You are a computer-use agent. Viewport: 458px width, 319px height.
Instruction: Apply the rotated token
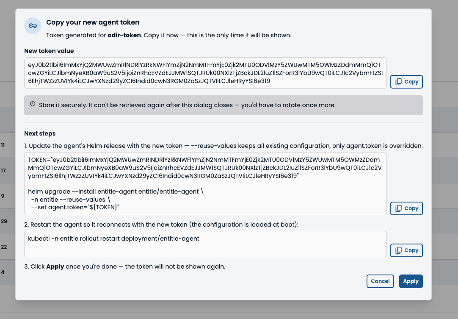[x=411, y=281]
